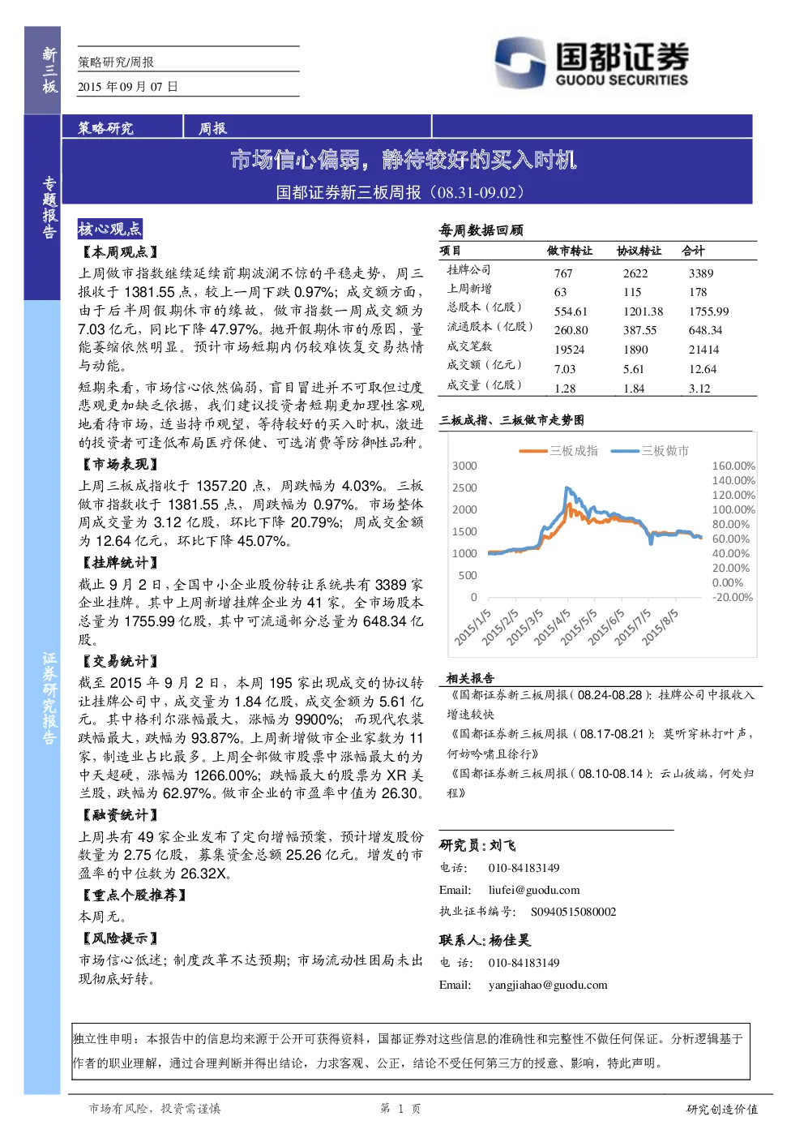The width and height of the screenshot is (804, 1138).
Task: Click the orange 三板成指 legend entry
Action: [558, 451]
